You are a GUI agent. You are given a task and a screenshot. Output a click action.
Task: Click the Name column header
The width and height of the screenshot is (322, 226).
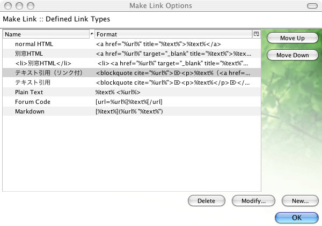(46, 34)
